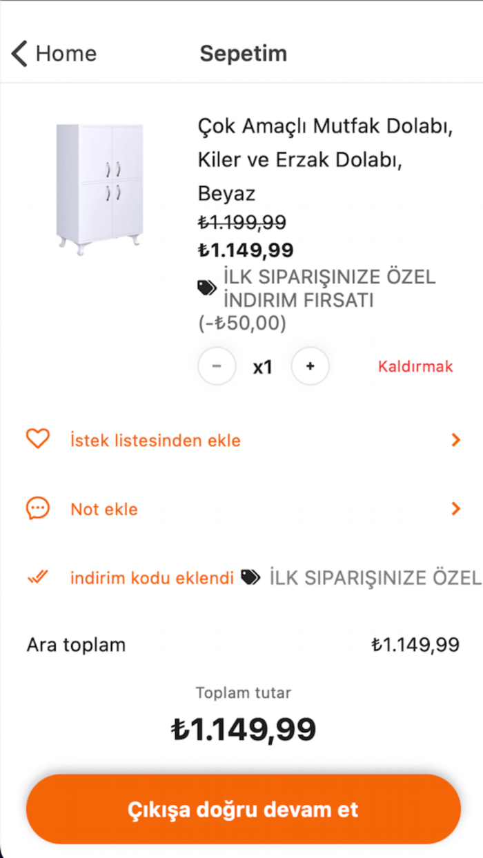Screen dimensions: 483x858
Task: Select the Sepetim header title
Action: coord(243,53)
